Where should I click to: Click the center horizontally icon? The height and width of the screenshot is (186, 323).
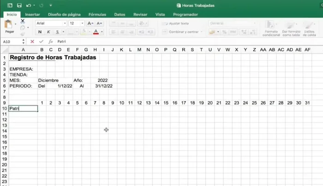(x=122, y=32)
